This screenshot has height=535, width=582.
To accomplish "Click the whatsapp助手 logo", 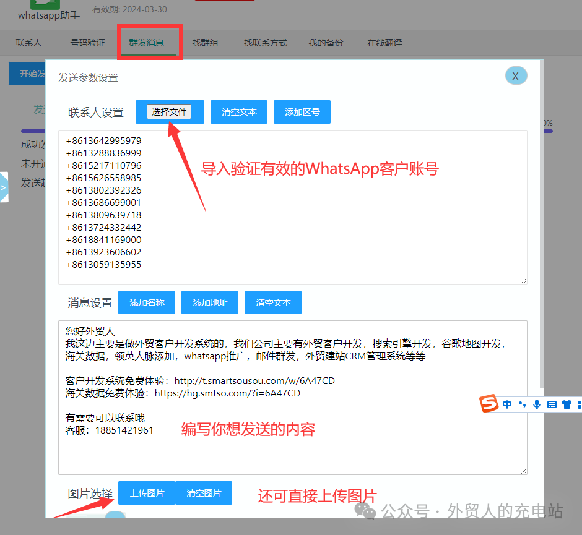I will coord(45,5).
